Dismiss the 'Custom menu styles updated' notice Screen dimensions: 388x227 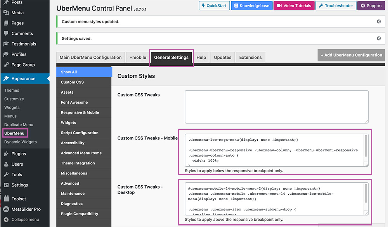pos(379,21)
